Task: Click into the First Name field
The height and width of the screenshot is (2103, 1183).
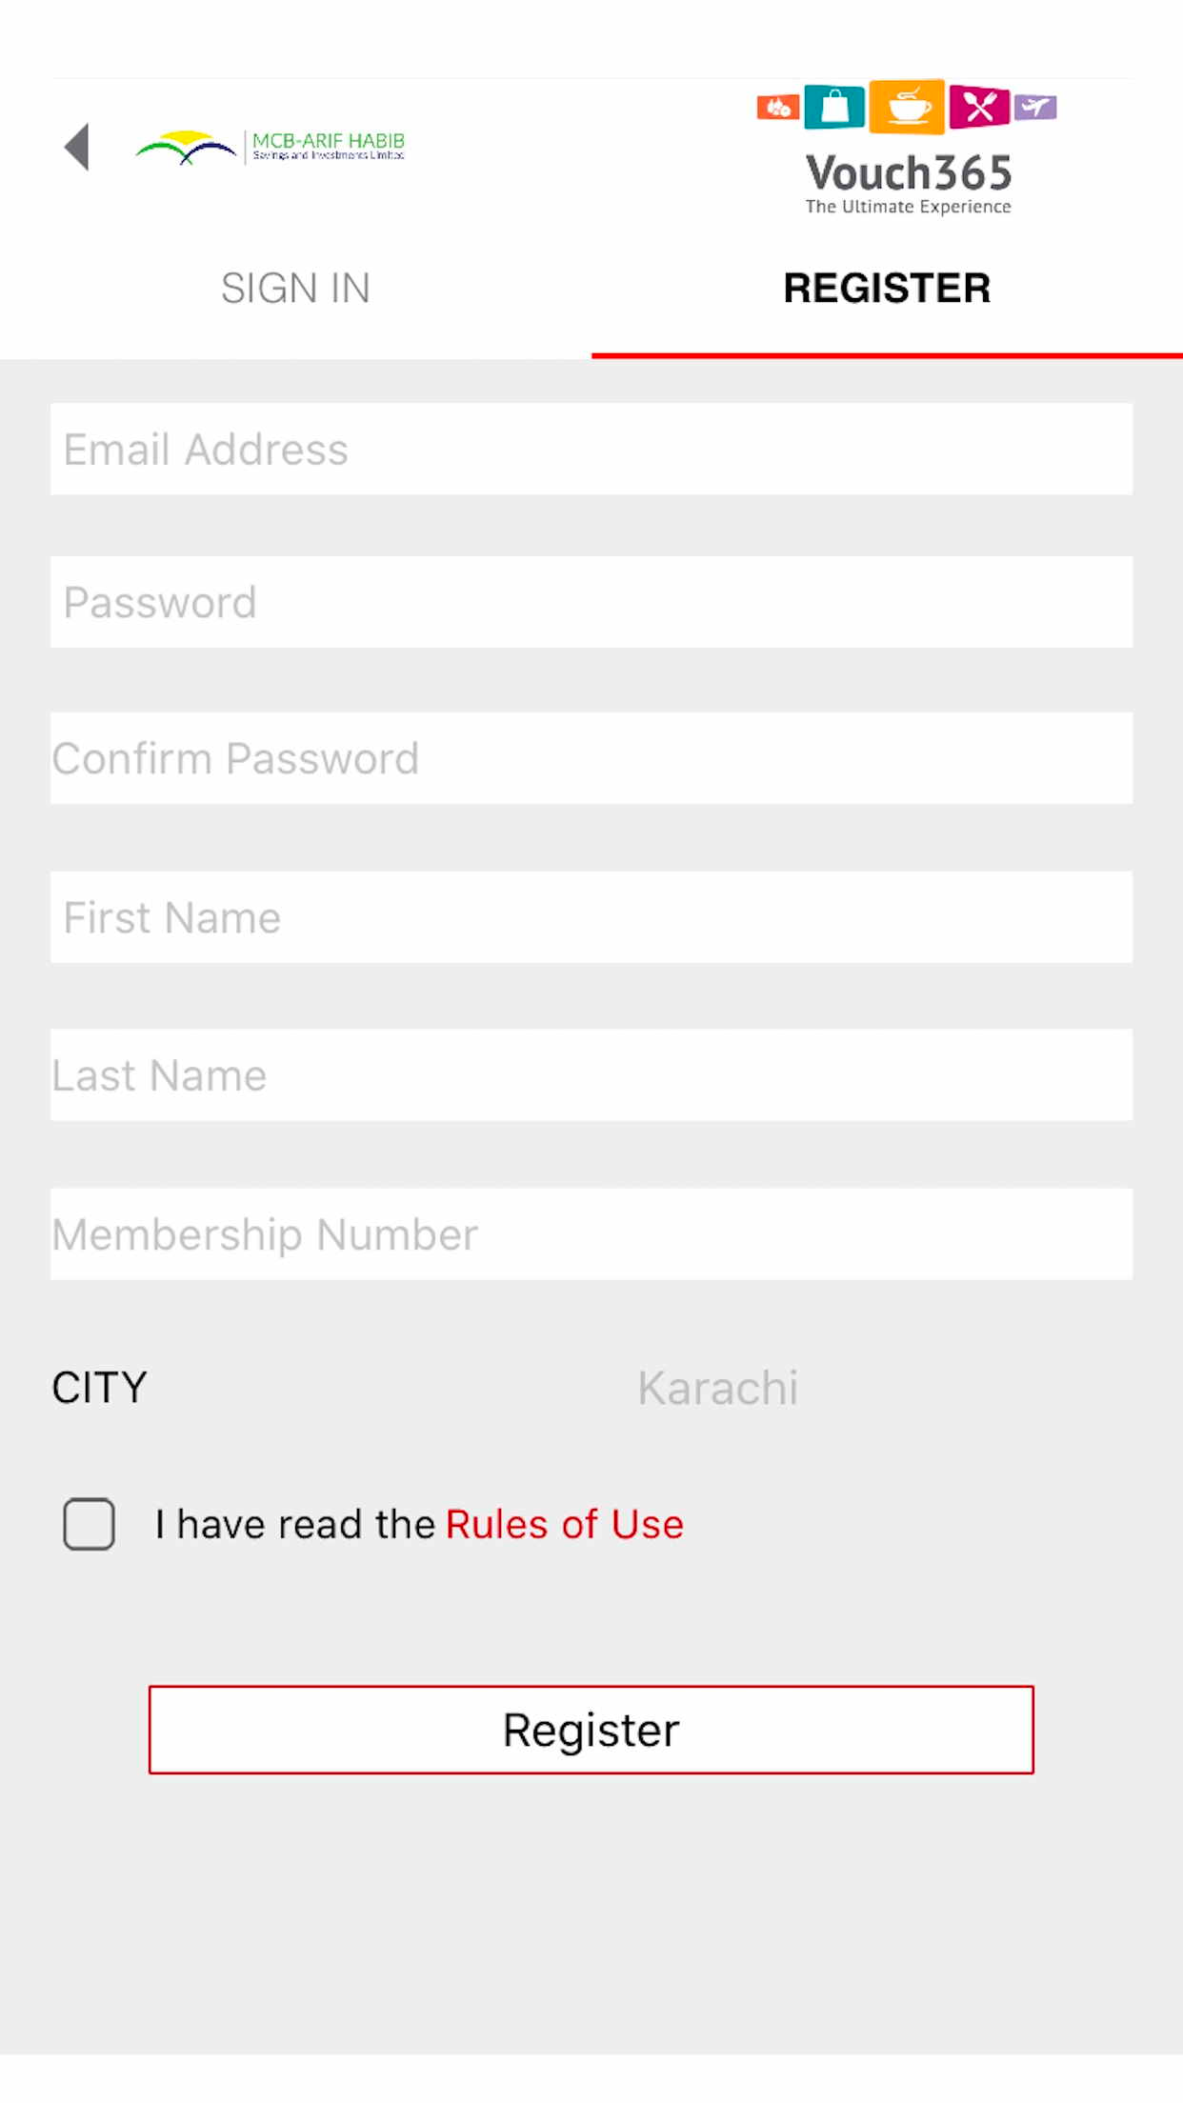Action: click(591, 917)
